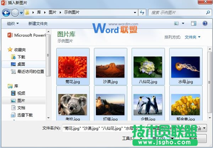
Task: Open the 组织 menu
Action: point(13,24)
